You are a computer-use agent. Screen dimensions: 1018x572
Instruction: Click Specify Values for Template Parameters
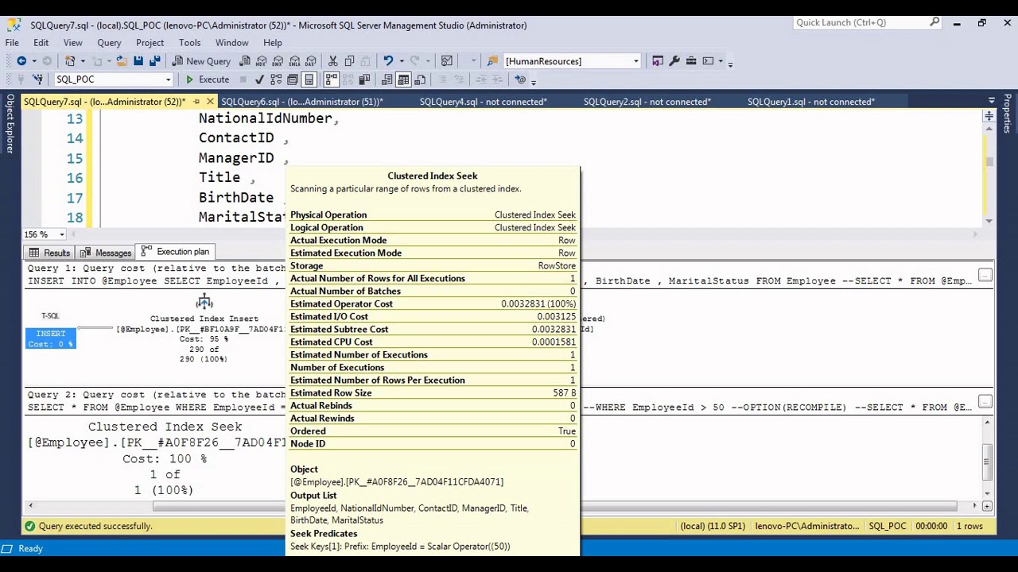point(520,79)
